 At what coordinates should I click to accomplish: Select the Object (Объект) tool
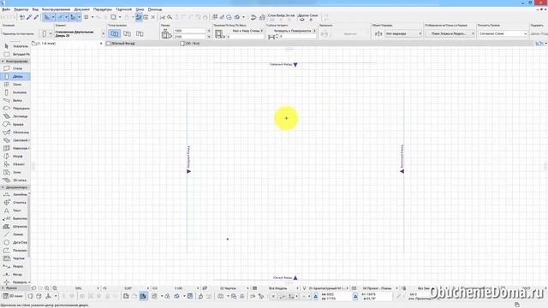tap(15, 164)
